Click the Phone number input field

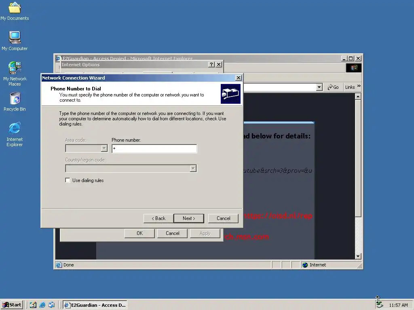point(154,149)
